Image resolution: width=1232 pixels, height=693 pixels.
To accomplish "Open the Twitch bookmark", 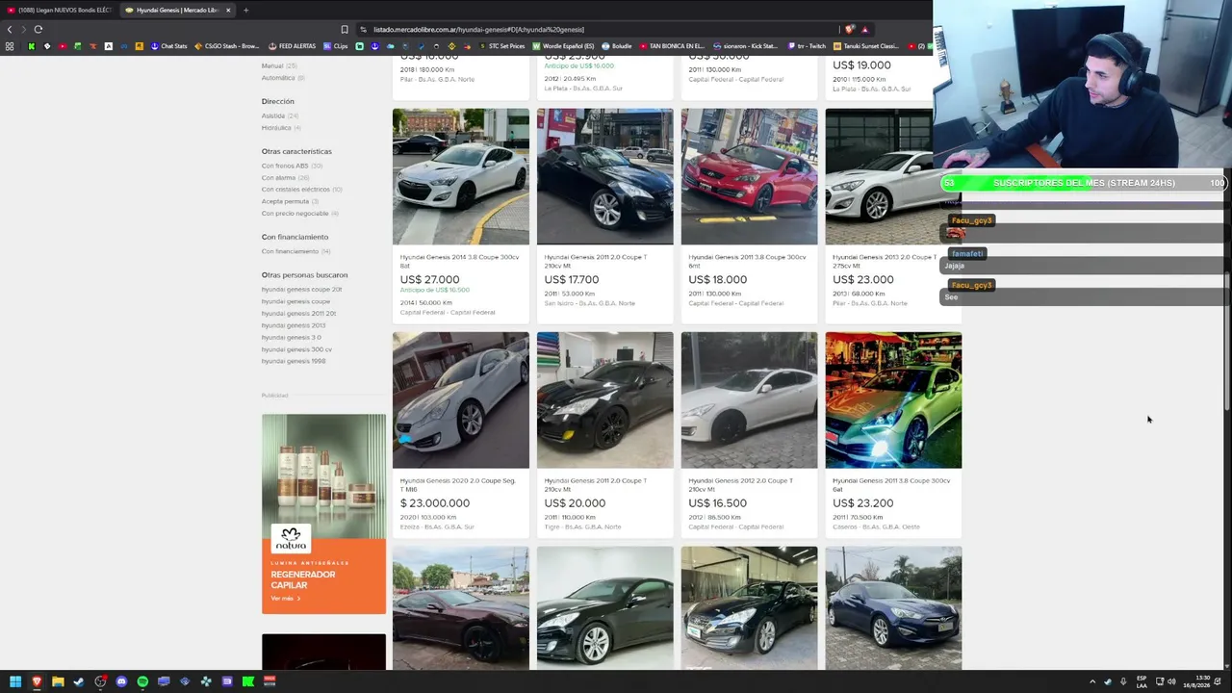I will 807,46.
